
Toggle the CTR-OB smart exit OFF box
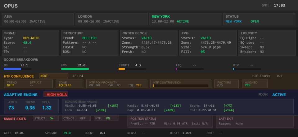tap(76, 118)
